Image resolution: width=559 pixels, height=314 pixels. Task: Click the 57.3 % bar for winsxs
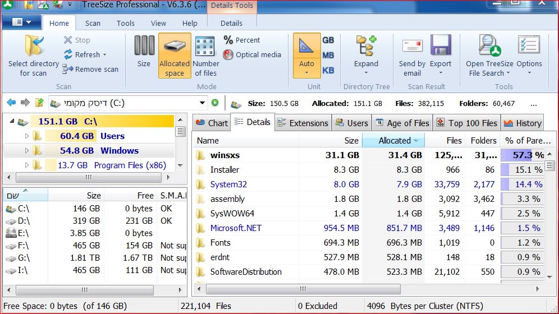click(x=523, y=155)
